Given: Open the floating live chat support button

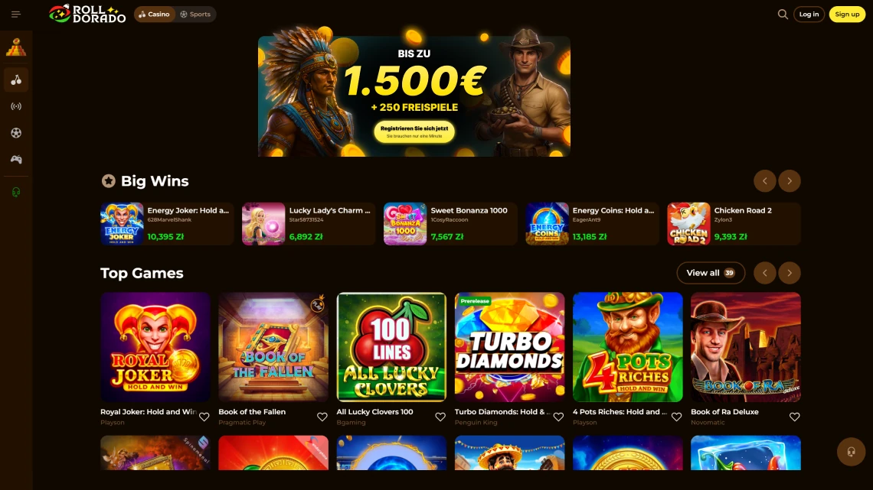Looking at the screenshot, I should tap(851, 452).
